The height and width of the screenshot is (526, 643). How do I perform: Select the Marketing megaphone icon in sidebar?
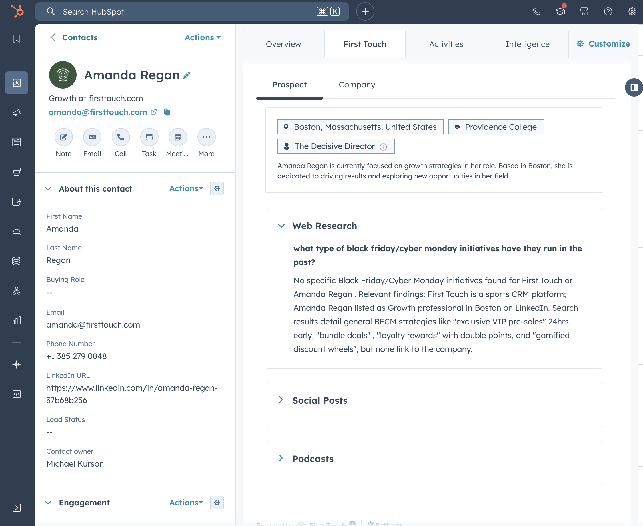click(17, 113)
